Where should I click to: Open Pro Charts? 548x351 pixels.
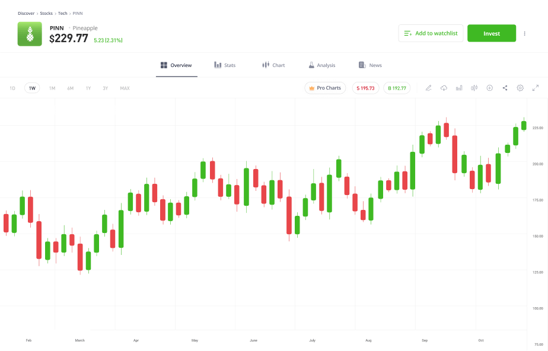coord(325,88)
